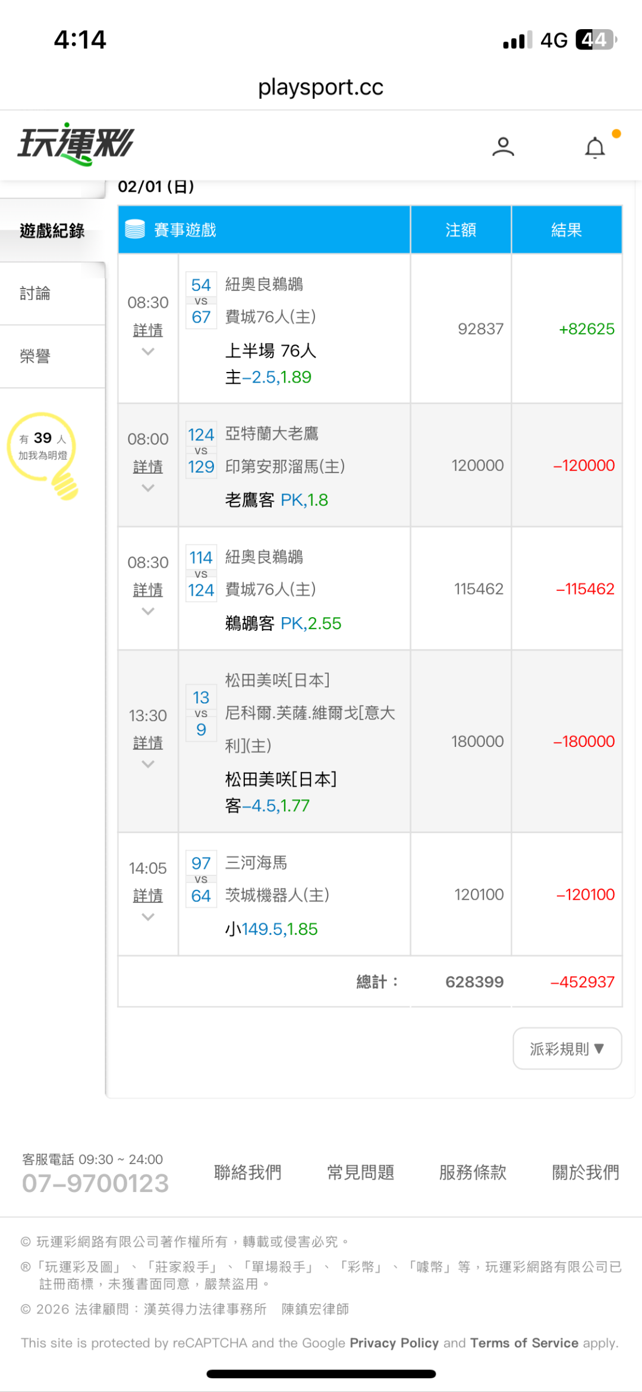
Task: Select the 遊戲紀錄 tab
Action: coord(52,231)
